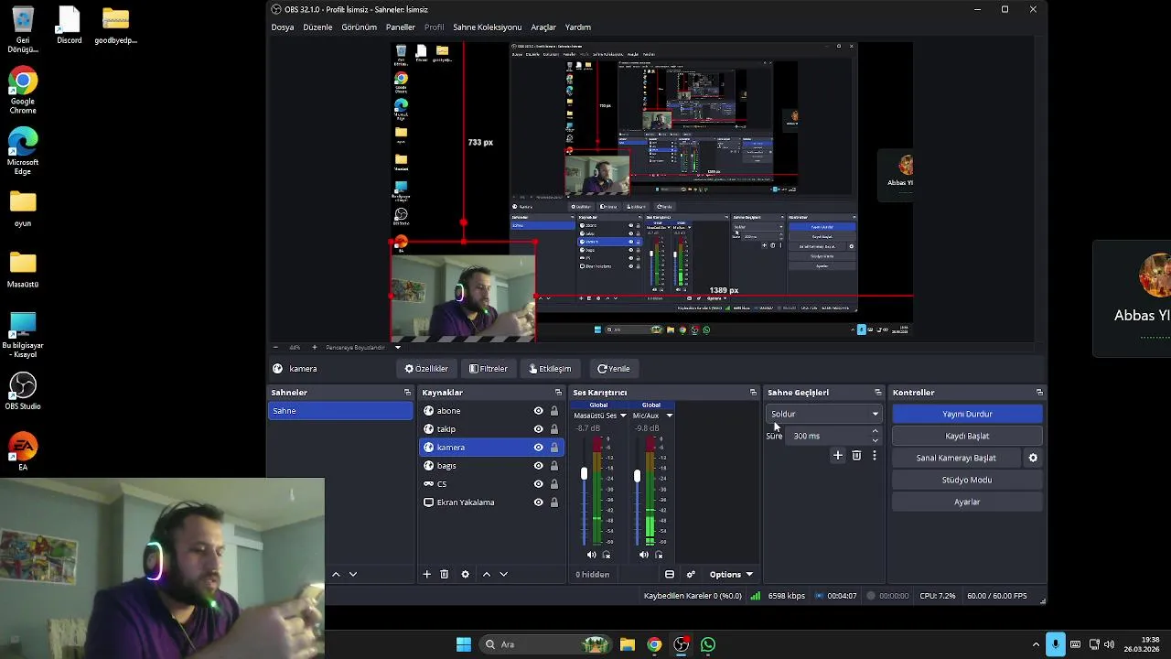This screenshot has height=659, width=1171.
Task: Add a scene transition with the plus icon
Action: [837, 455]
